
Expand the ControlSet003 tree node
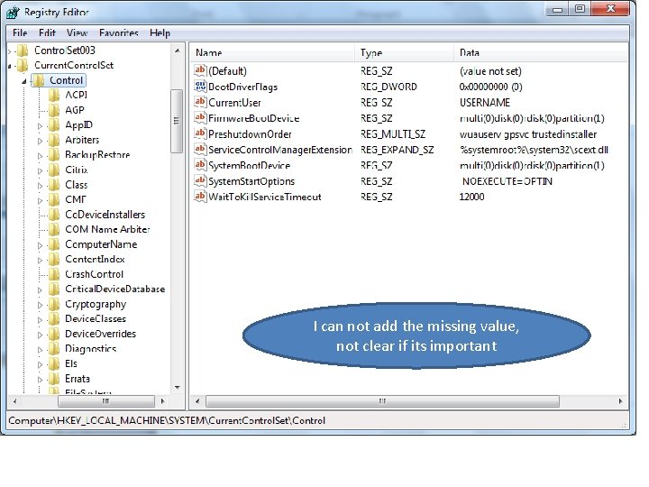tap(10, 51)
